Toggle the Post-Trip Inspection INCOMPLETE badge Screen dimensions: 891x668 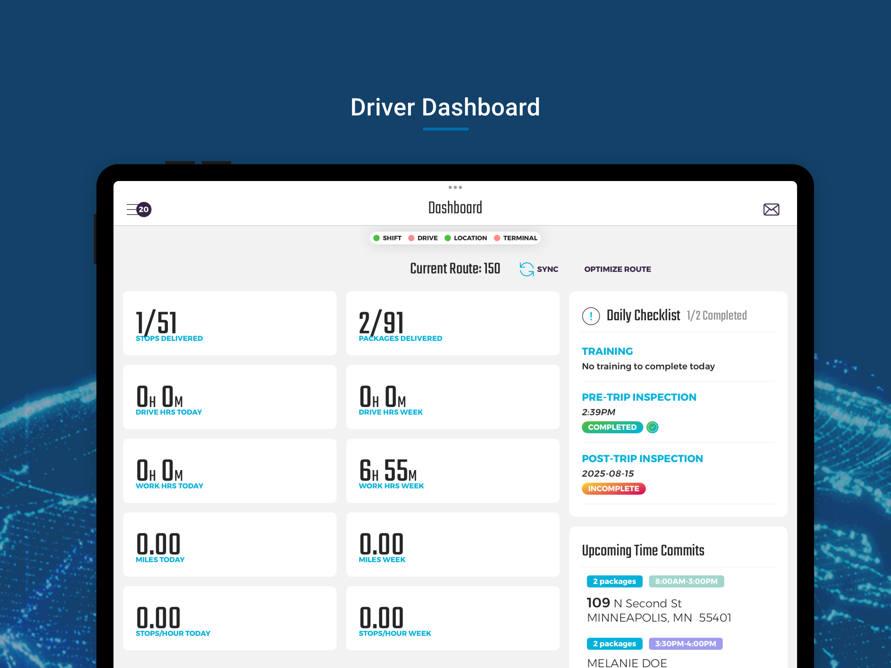point(613,488)
